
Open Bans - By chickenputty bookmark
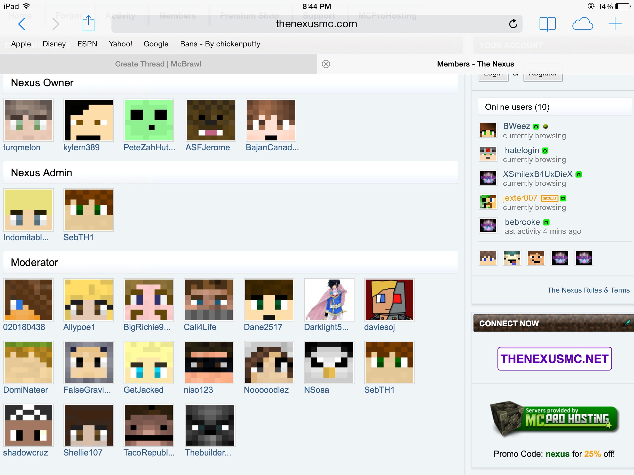click(x=220, y=44)
